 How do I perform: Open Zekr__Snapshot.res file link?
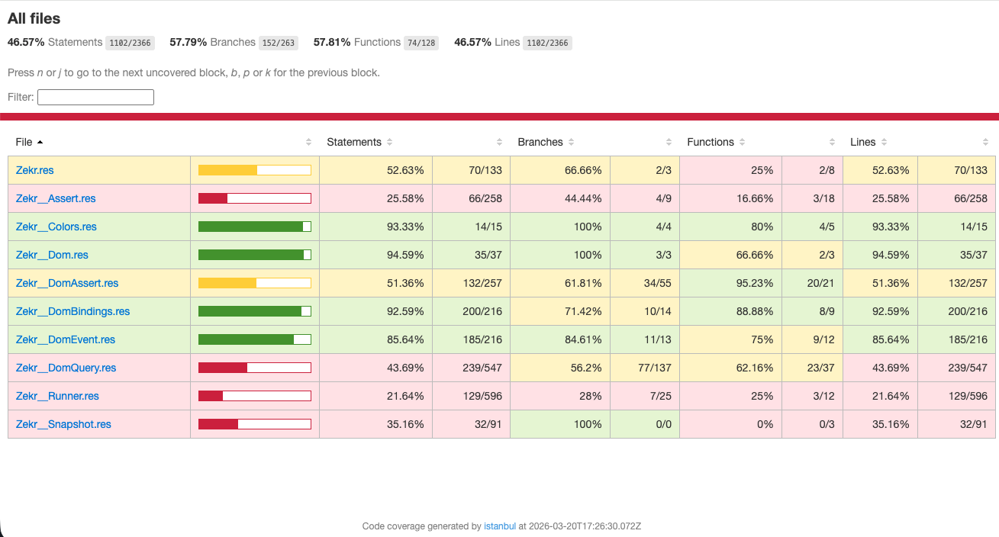(63, 424)
